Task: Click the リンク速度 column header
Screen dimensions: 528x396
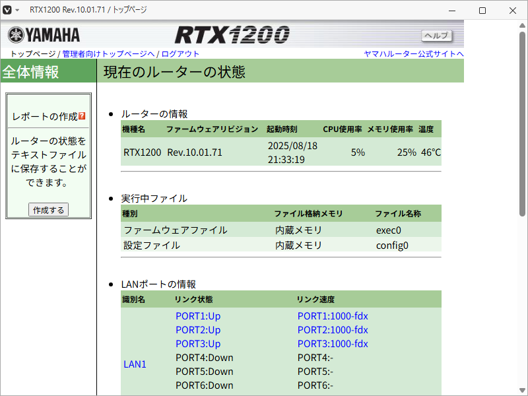Action: (x=315, y=299)
